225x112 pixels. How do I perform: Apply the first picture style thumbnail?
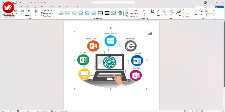pos(61,13)
